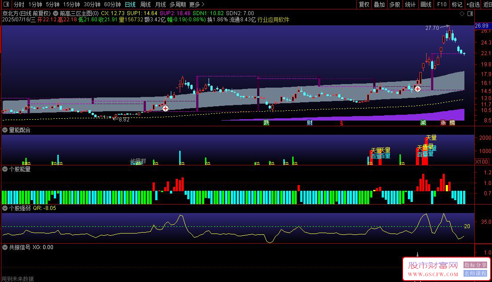Click the right side panel toggle icon

click(470, 13)
